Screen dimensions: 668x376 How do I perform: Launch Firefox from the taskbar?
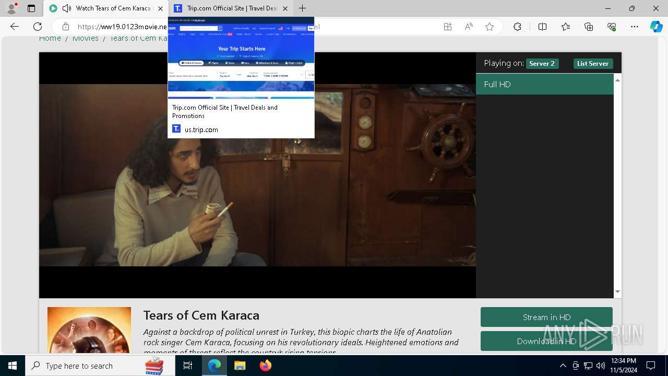[265, 366]
